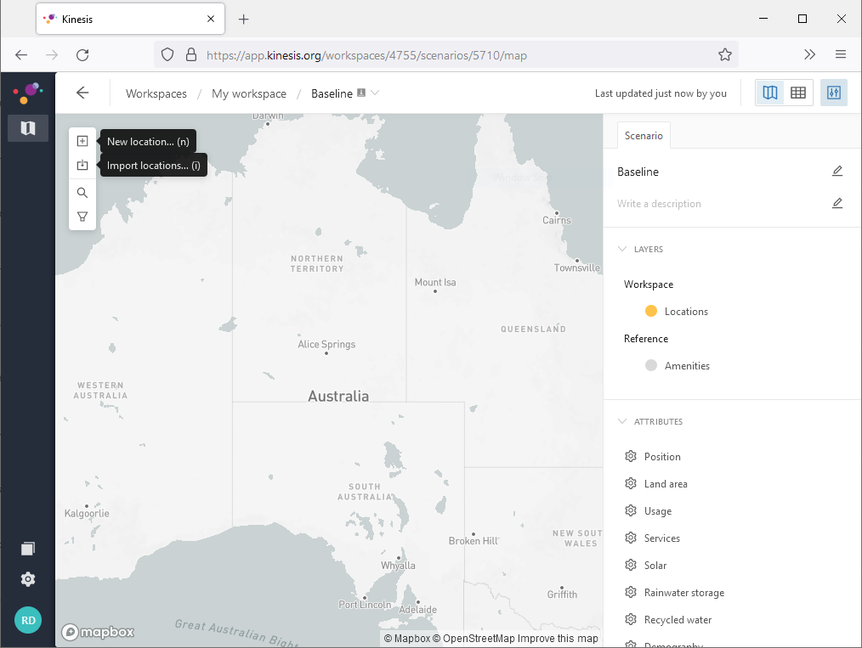
Task: Open a new browser tab
Action: pos(243,20)
